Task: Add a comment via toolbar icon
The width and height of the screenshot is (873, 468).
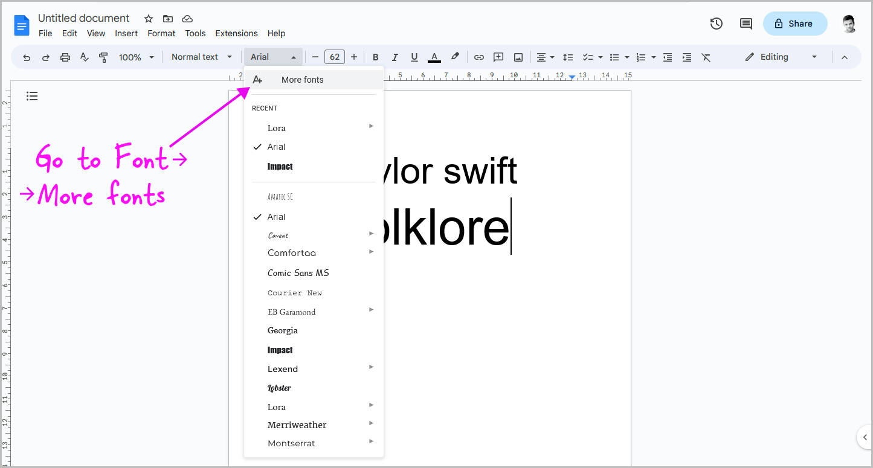Action: click(498, 57)
